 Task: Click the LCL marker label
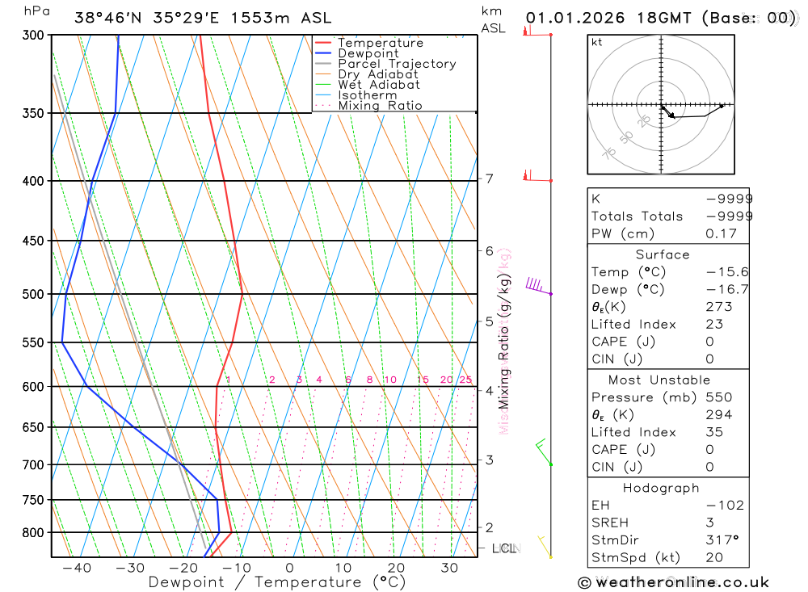click(x=506, y=548)
